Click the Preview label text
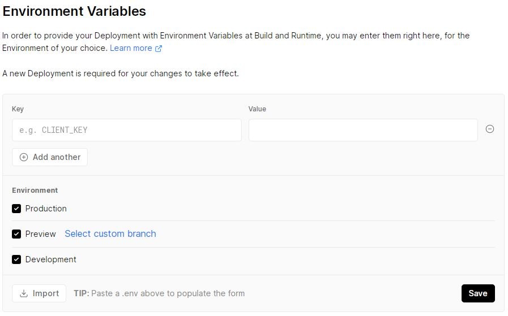508x316 pixels. [x=40, y=234]
